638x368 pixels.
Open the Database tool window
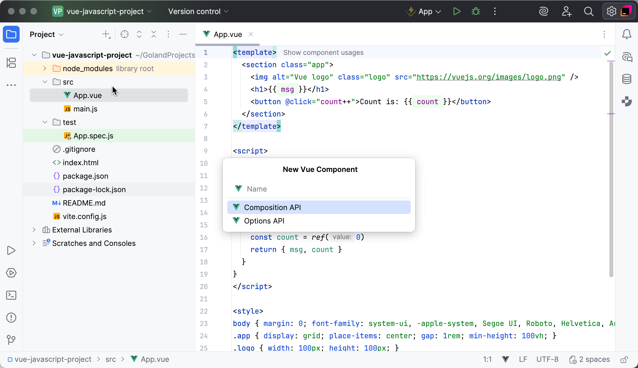[626, 79]
